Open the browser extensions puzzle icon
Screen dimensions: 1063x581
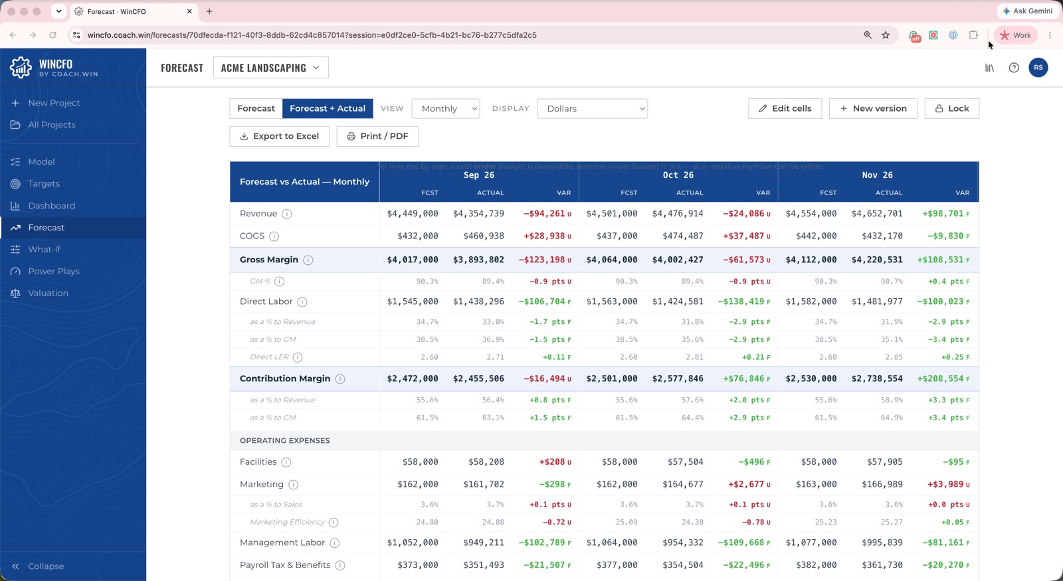tap(973, 35)
